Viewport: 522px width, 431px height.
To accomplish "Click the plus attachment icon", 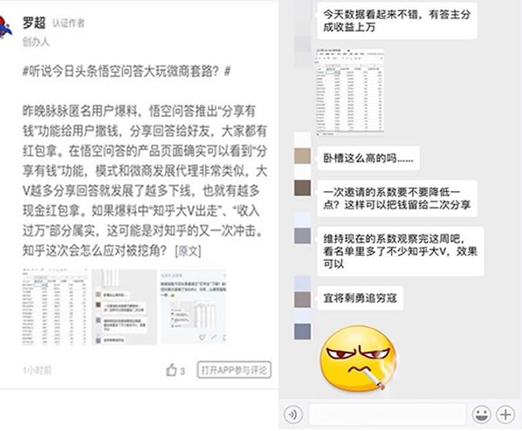I will [x=505, y=414].
